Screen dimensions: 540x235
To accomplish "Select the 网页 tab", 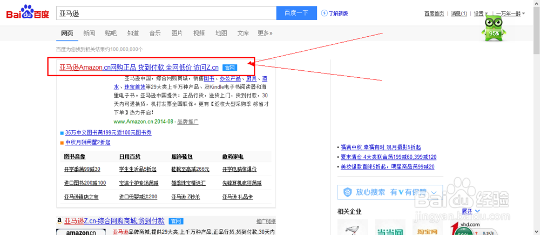I will click(x=67, y=33).
